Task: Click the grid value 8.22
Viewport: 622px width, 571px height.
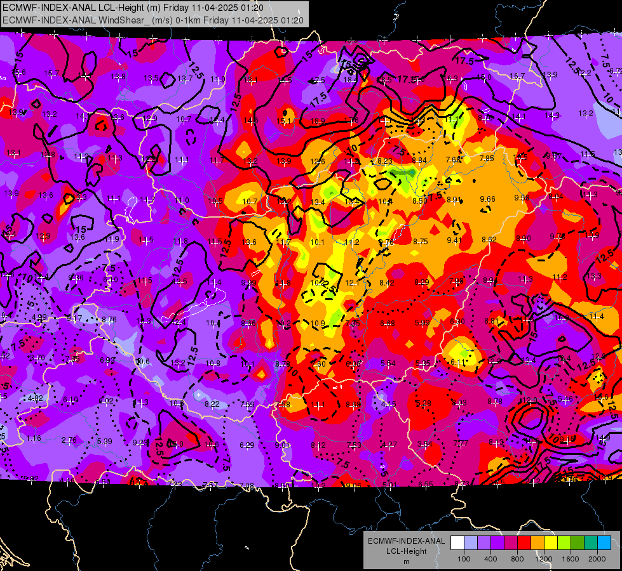Action: pyautogui.click(x=212, y=404)
